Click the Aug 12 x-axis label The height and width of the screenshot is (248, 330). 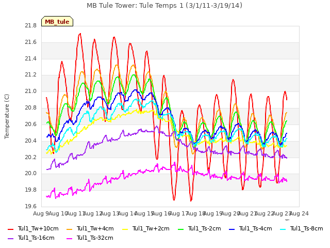click(93, 213)
